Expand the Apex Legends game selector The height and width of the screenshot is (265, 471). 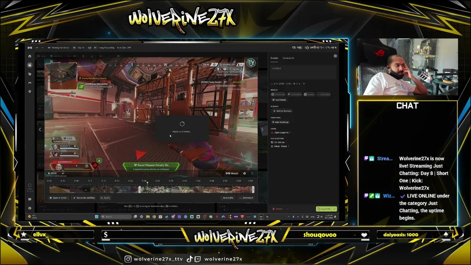[281, 132]
